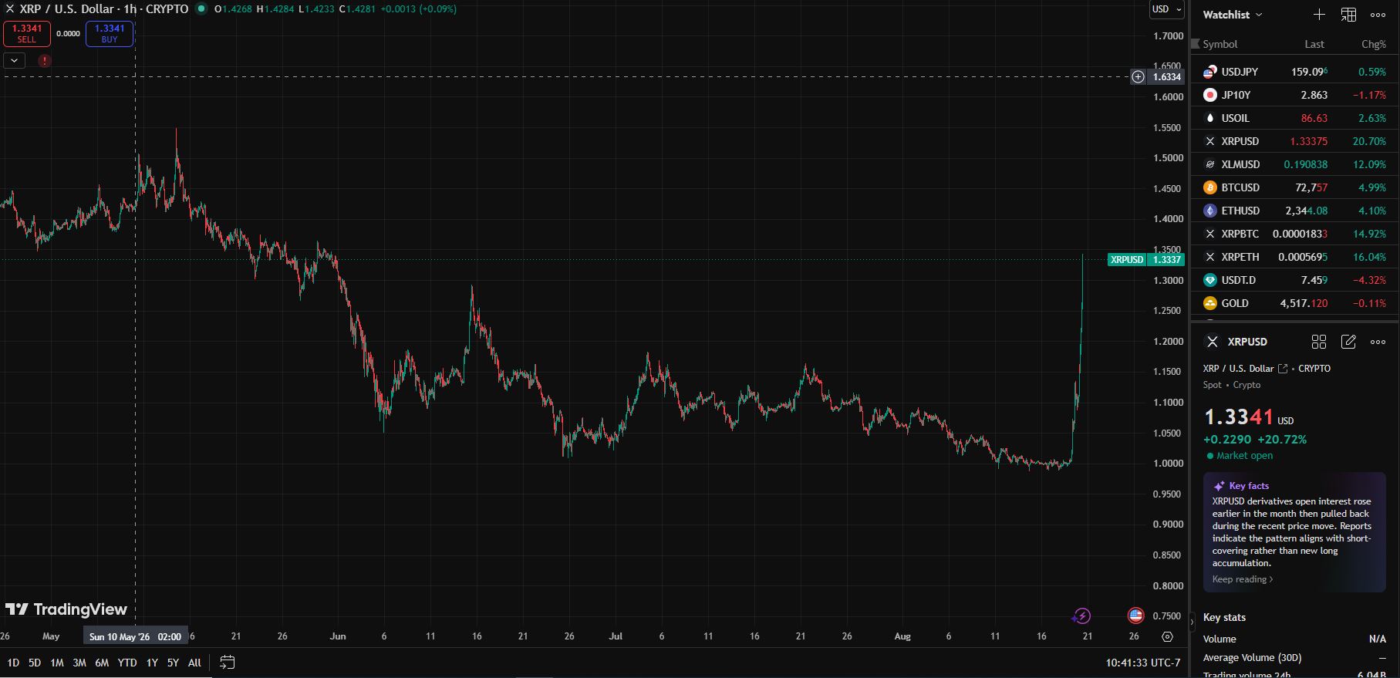Open the go-to-date calendar icon

pos(227,662)
